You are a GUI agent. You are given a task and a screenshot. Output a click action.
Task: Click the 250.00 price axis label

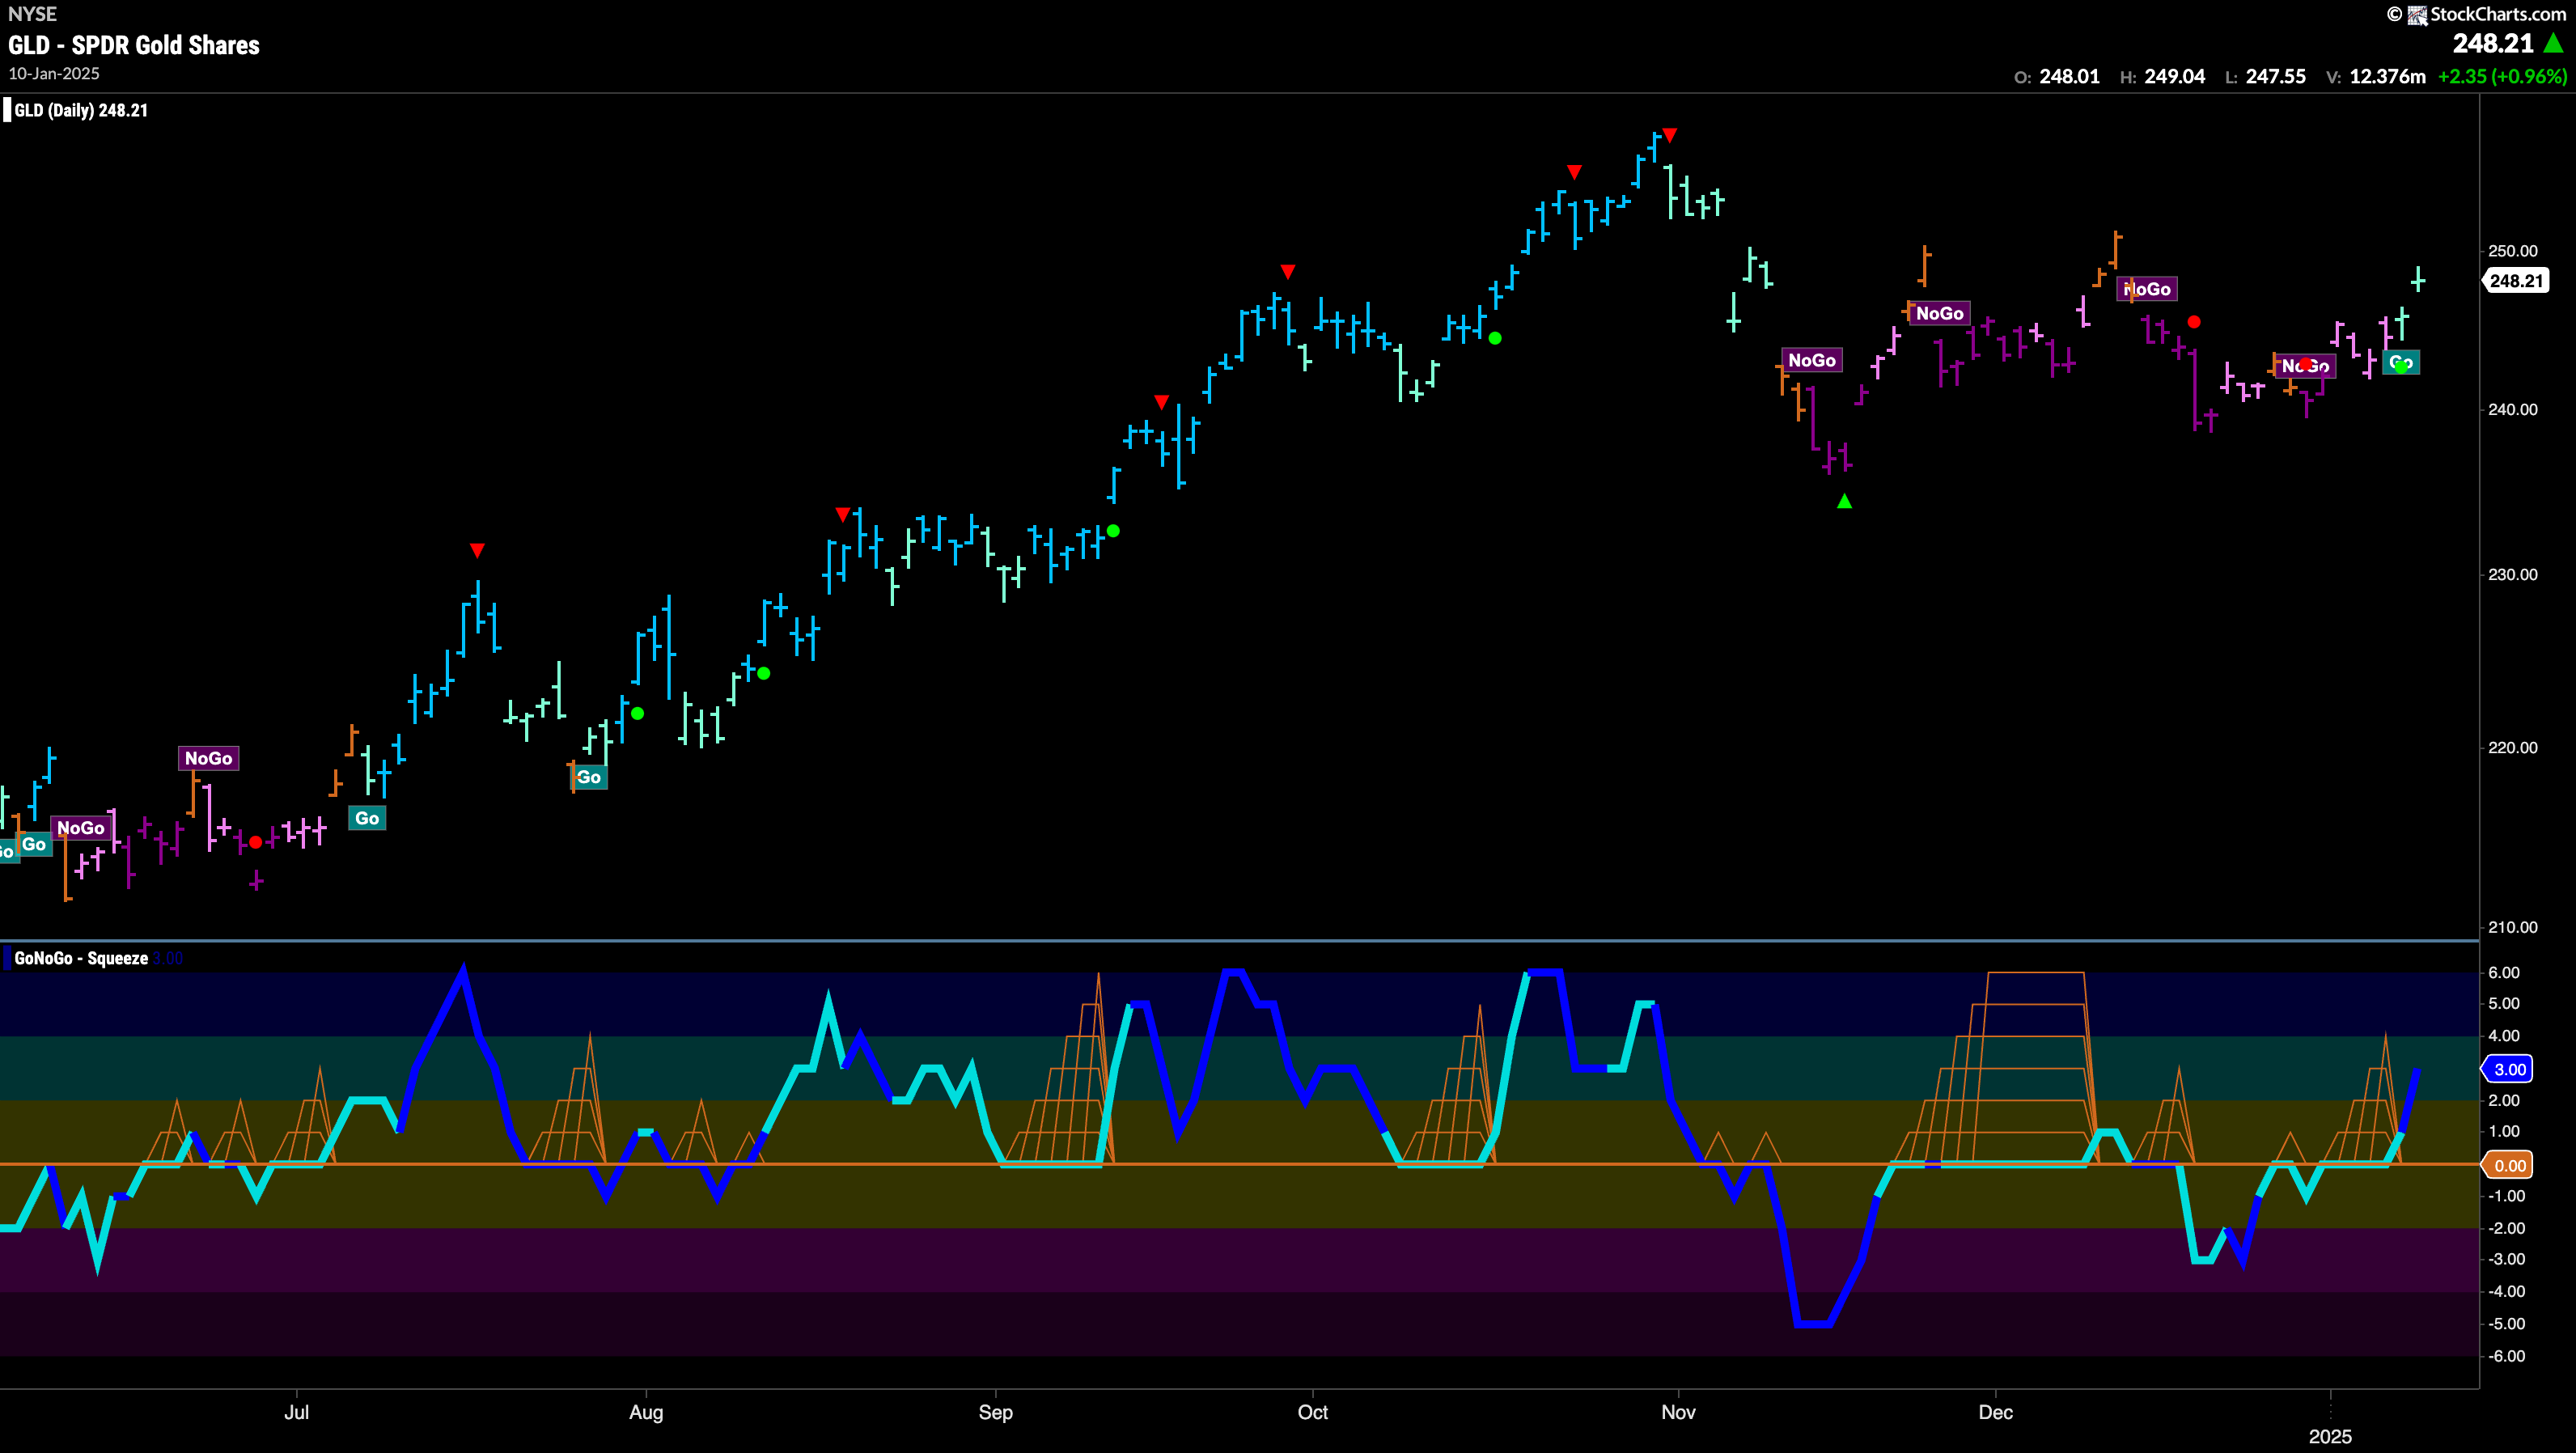point(2513,251)
